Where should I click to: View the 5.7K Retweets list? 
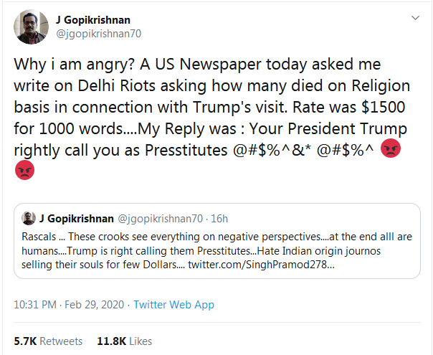49,341
